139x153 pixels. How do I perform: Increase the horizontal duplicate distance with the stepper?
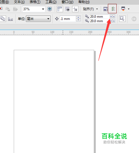coord(114,17)
